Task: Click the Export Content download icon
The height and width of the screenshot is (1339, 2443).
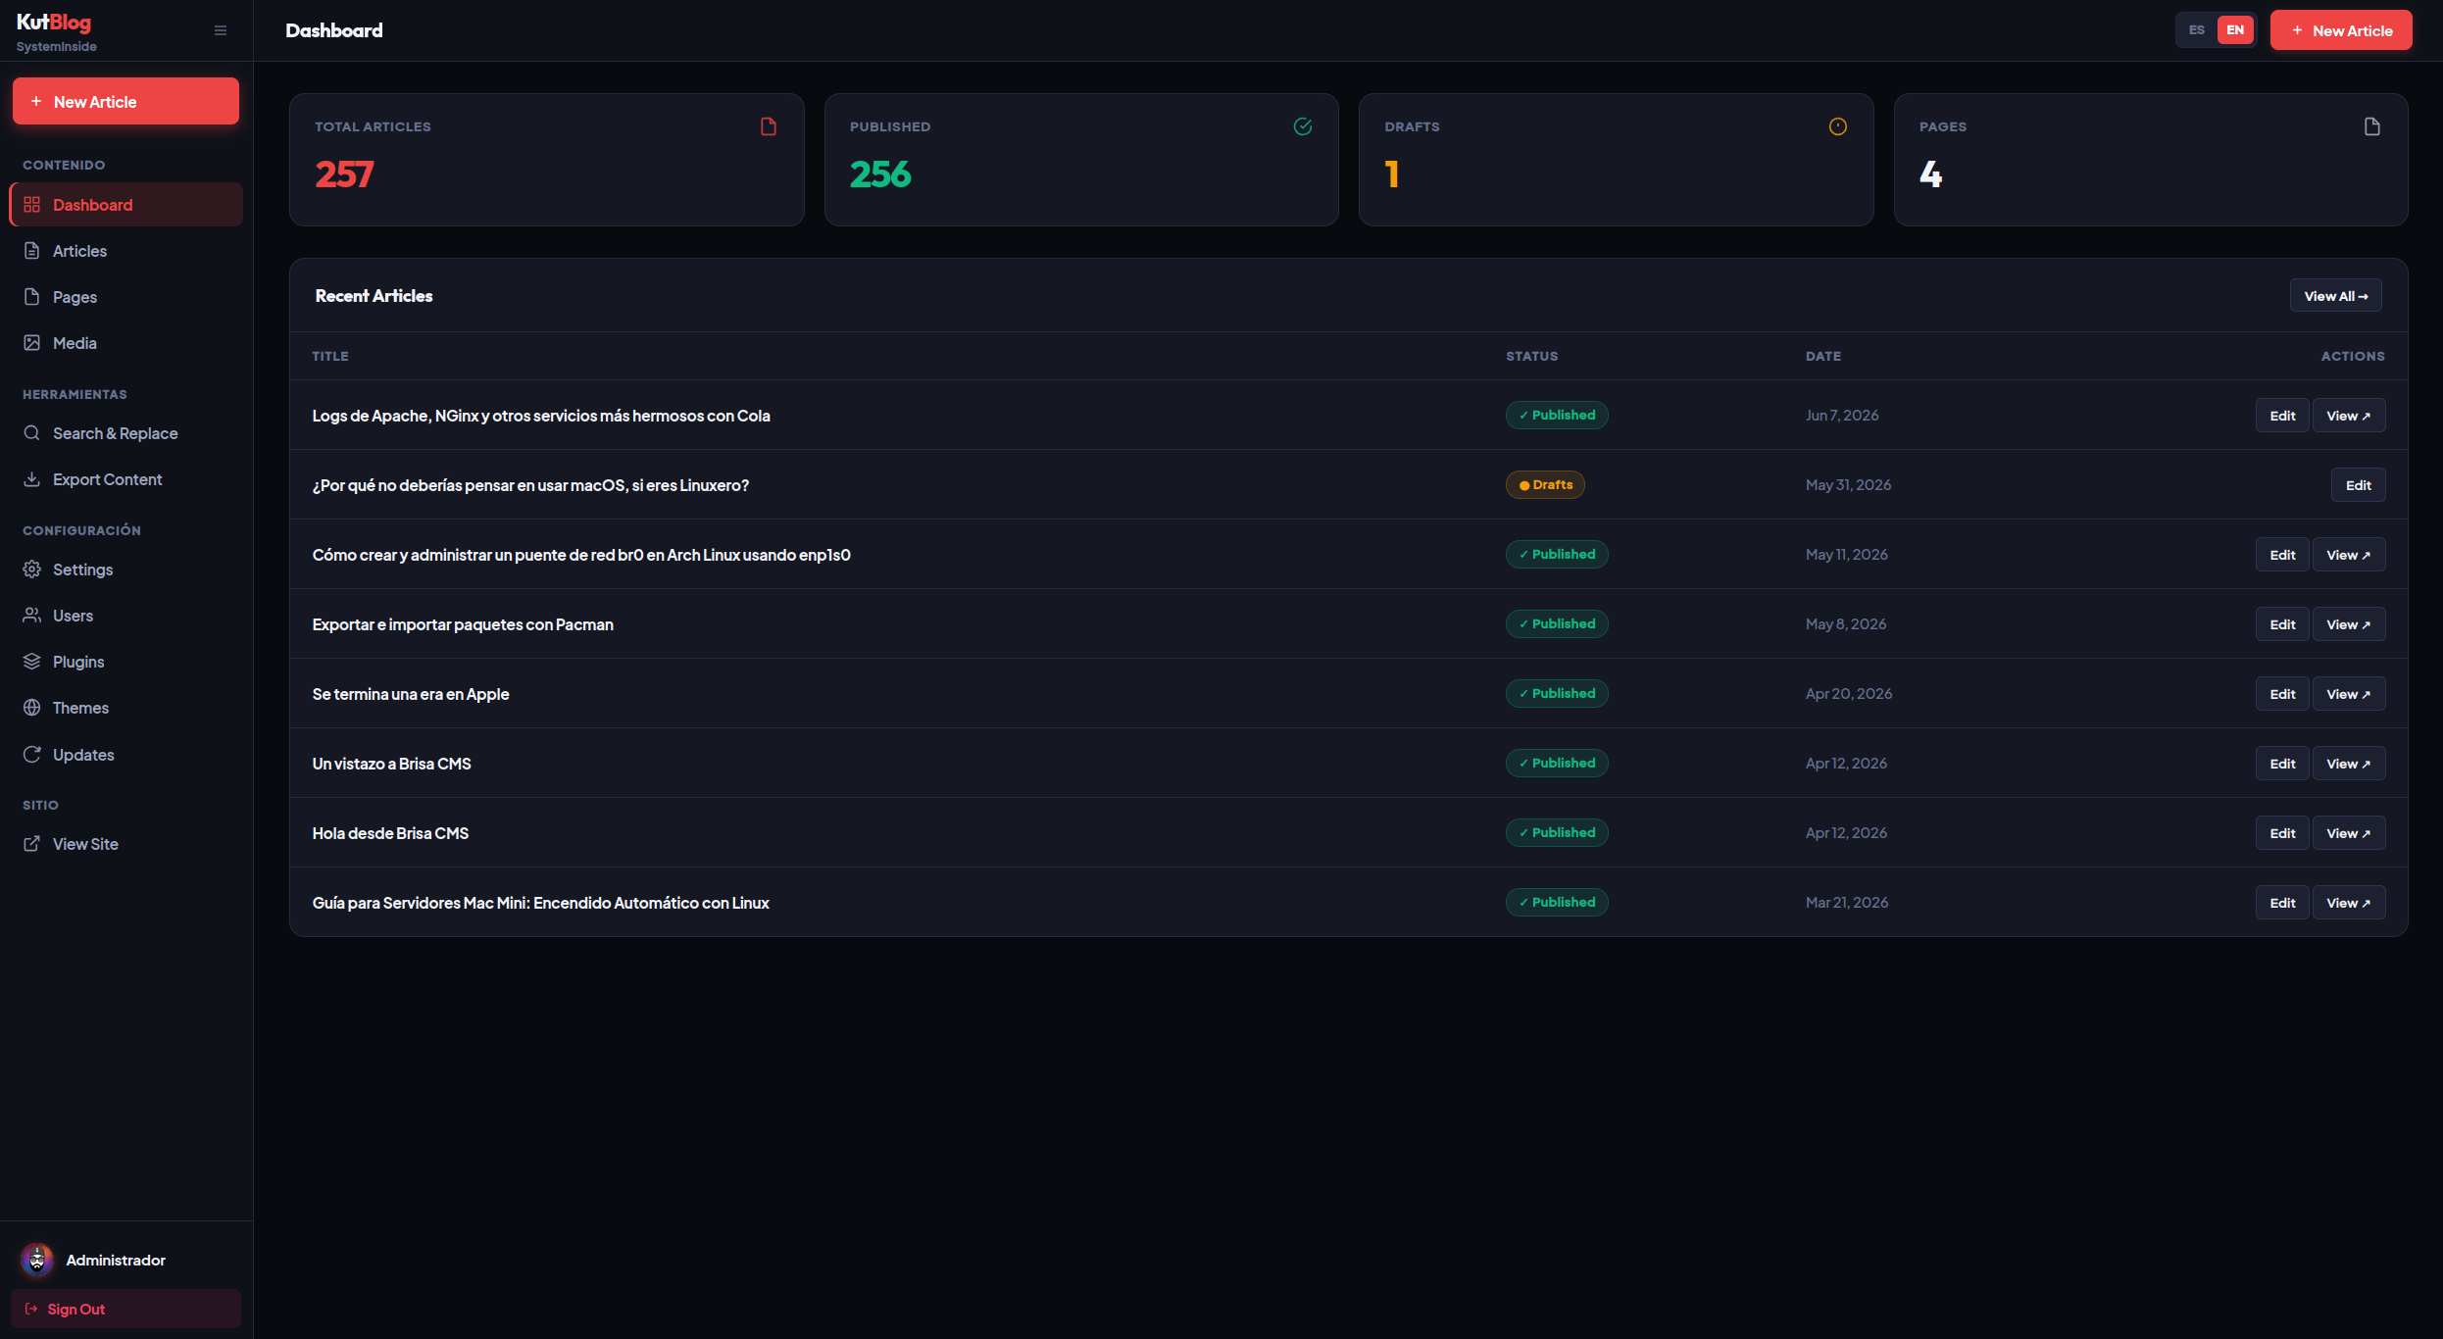Action: tap(32, 479)
